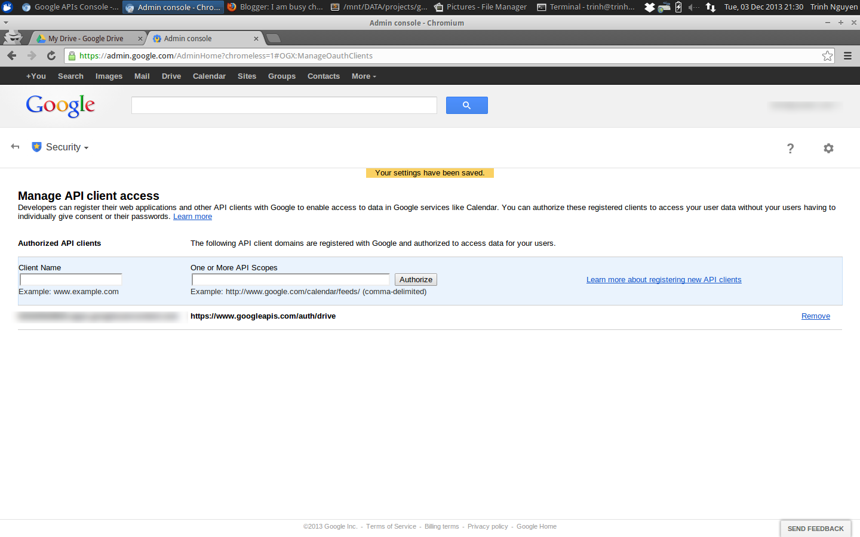Focus the Client Name input field
Image resolution: width=860 pixels, height=537 pixels.
click(x=70, y=279)
